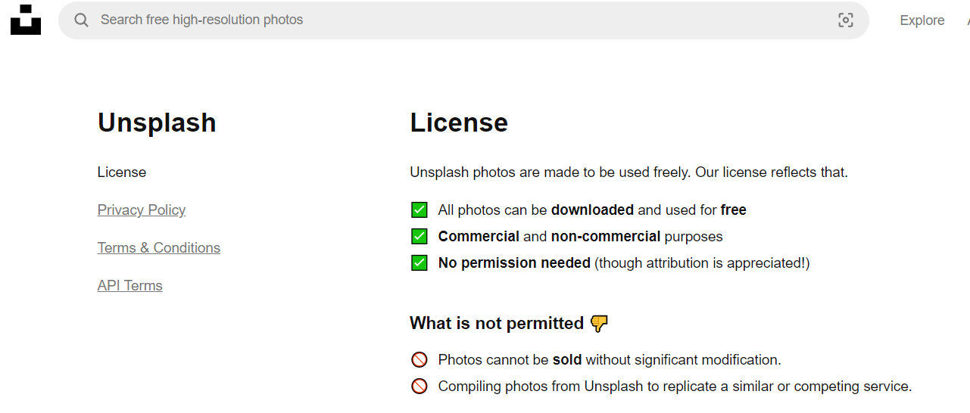The width and height of the screenshot is (970, 413).
Task: Focus the photo search input field
Action: coord(463,20)
